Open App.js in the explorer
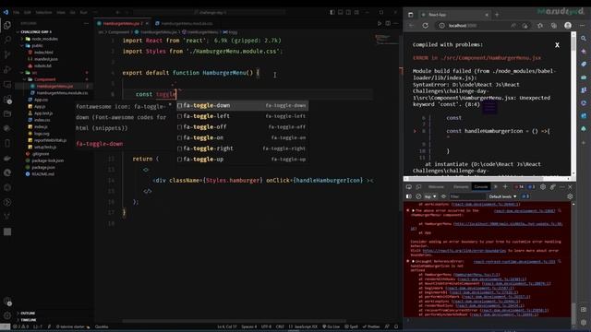The width and height of the screenshot is (591, 332). pyautogui.click(x=40, y=107)
